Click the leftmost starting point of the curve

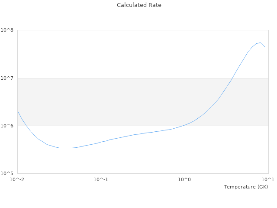click(18, 111)
